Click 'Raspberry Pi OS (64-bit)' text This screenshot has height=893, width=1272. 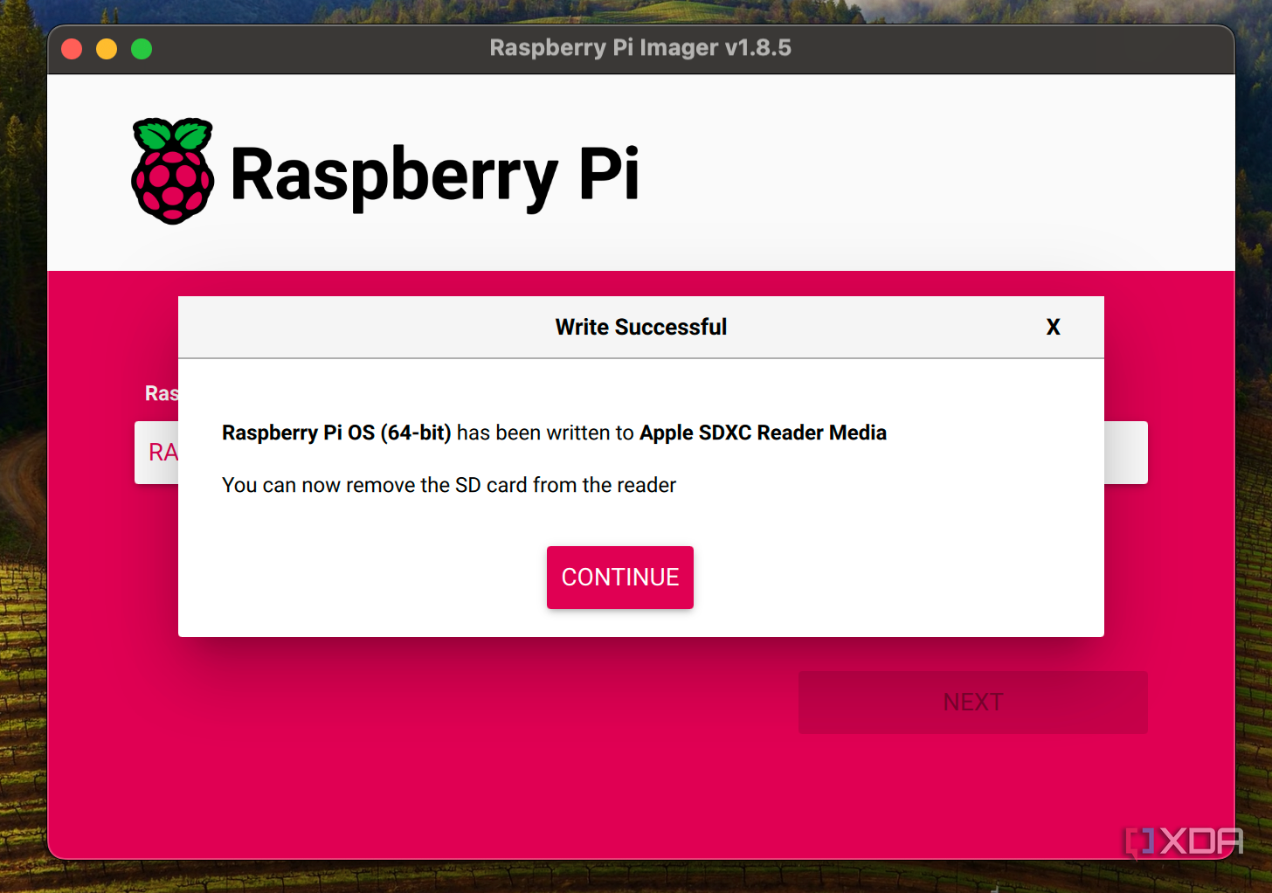tap(336, 433)
